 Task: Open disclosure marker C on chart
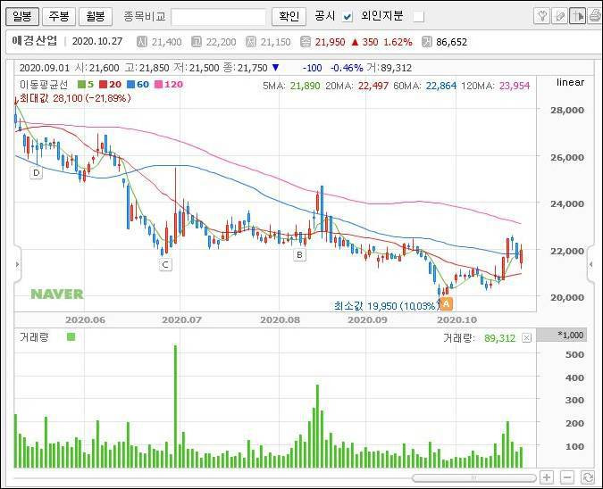(x=165, y=265)
